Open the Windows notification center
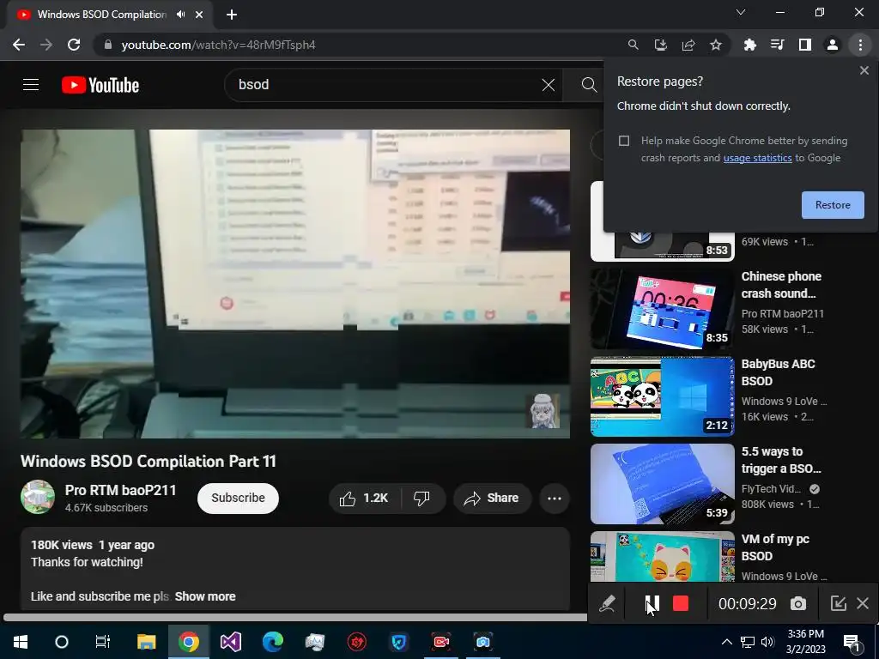Image resolution: width=879 pixels, height=659 pixels. (x=852, y=643)
